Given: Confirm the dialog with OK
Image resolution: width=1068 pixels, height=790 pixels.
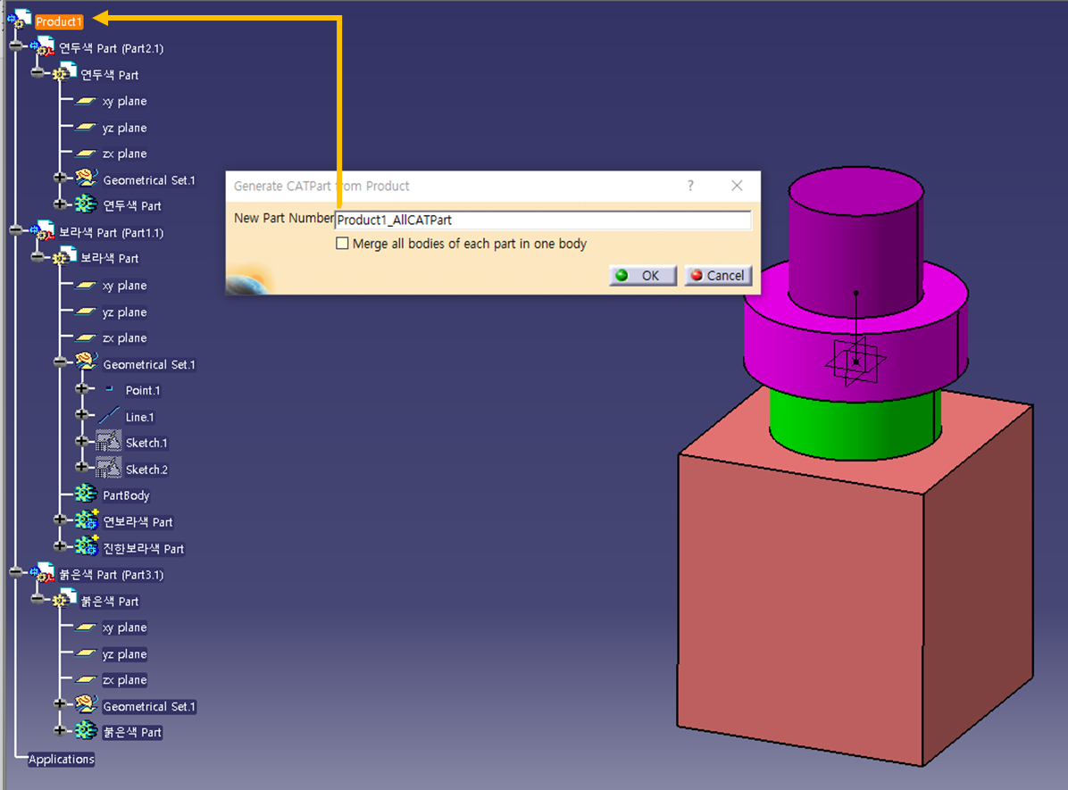Looking at the screenshot, I should coord(642,275).
